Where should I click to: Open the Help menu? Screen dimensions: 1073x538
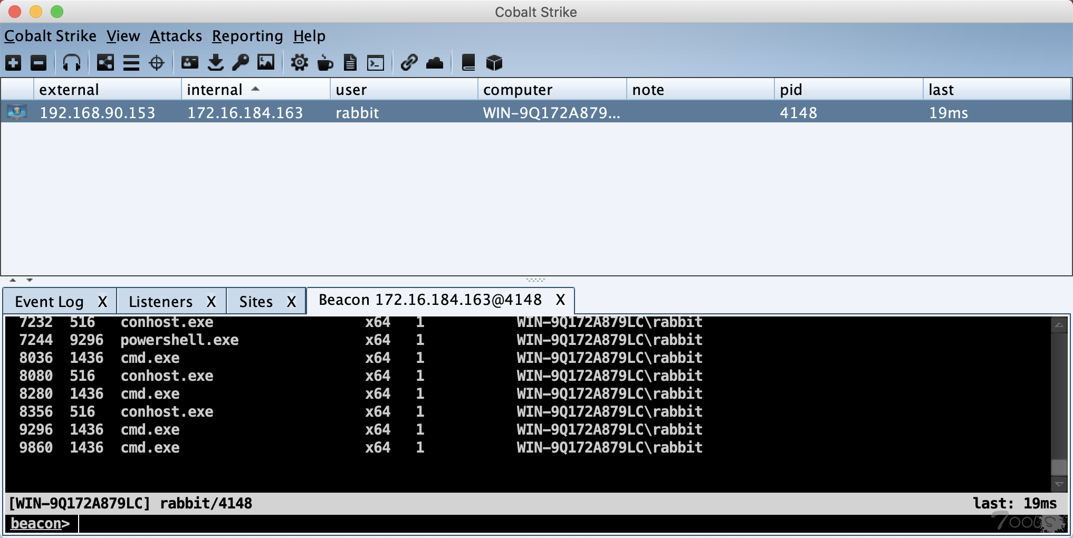click(309, 36)
